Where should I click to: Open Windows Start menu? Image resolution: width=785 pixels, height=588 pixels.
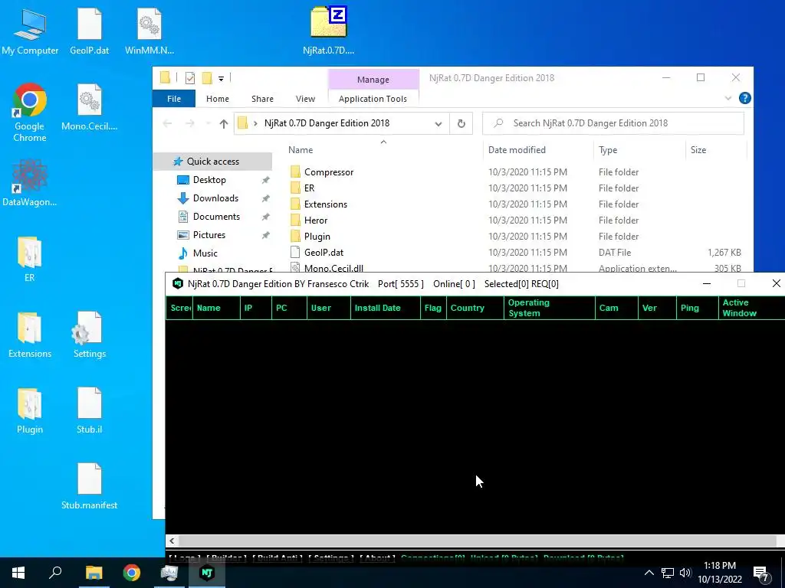point(18,573)
